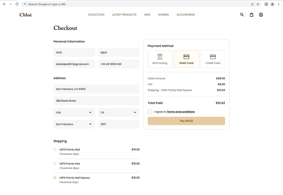Check the Terms and conditions agreement box

coord(150,112)
